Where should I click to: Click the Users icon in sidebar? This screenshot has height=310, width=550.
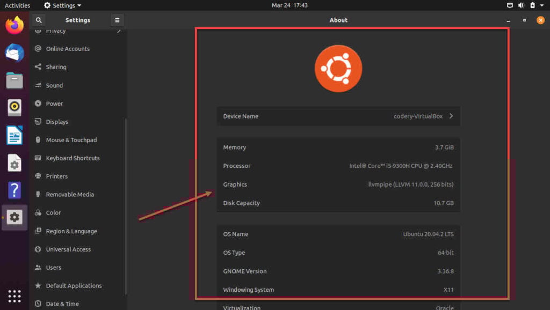coord(38,267)
